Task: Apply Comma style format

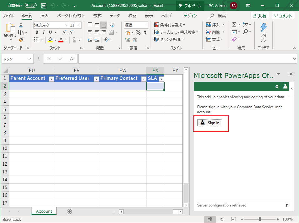Action: coord(145,32)
